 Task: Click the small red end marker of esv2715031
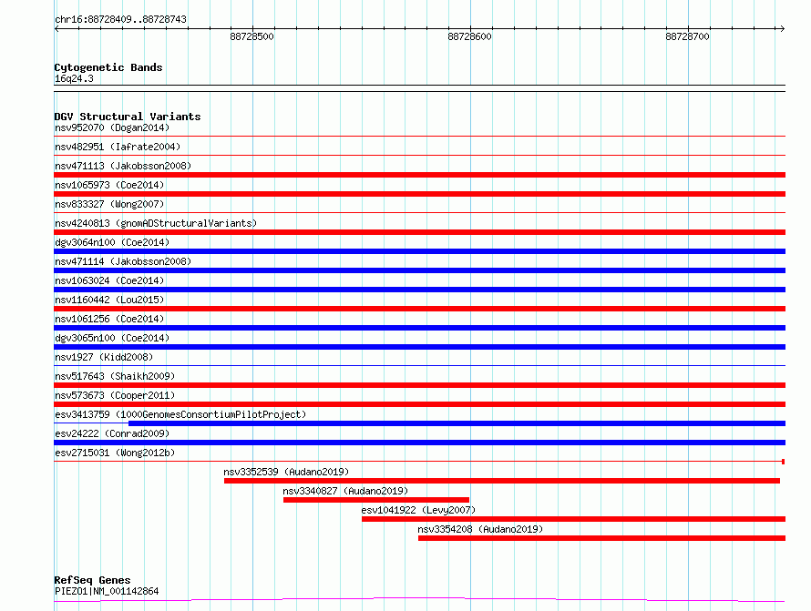point(783,462)
